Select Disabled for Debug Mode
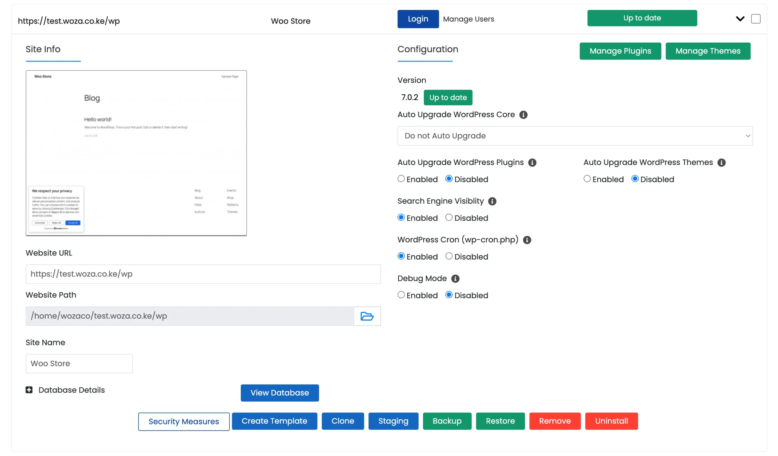Viewport: 778px width, 456px height. click(x=449, y=295)
